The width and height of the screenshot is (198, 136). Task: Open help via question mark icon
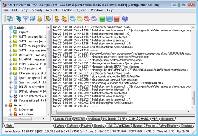(125, 19)
